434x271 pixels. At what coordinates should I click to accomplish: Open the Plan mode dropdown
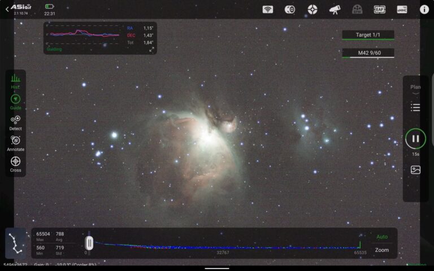(415, 89)
